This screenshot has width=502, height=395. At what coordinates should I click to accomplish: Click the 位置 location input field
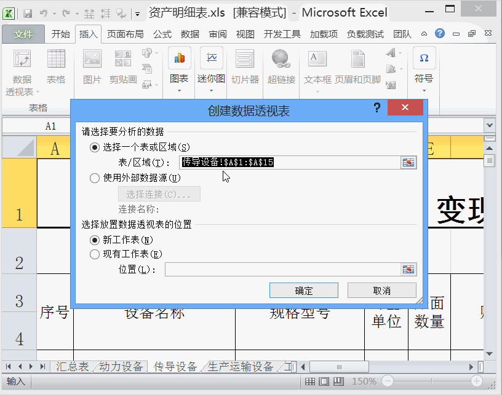click(x=283, y=270)
